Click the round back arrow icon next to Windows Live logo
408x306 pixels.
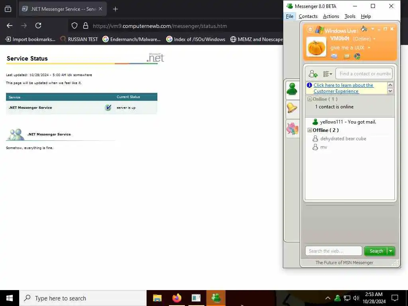(310, 29)
